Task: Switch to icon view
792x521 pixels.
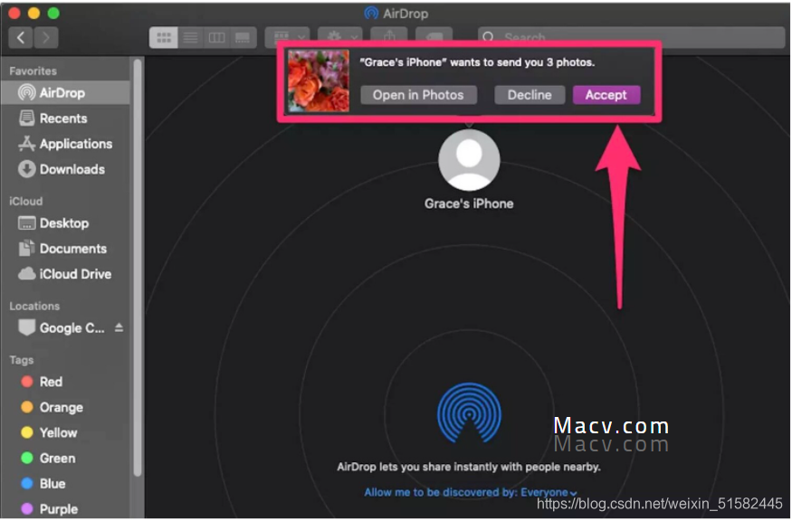Action: [163, 37]
